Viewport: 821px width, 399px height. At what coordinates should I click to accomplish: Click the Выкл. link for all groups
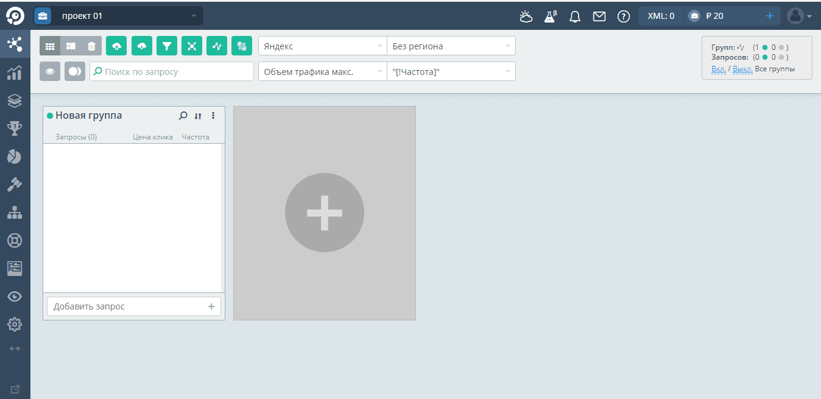[742, 69]
